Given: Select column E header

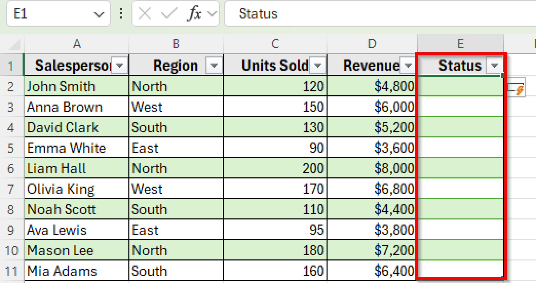Looking at the screenshot, I should 460,44.
